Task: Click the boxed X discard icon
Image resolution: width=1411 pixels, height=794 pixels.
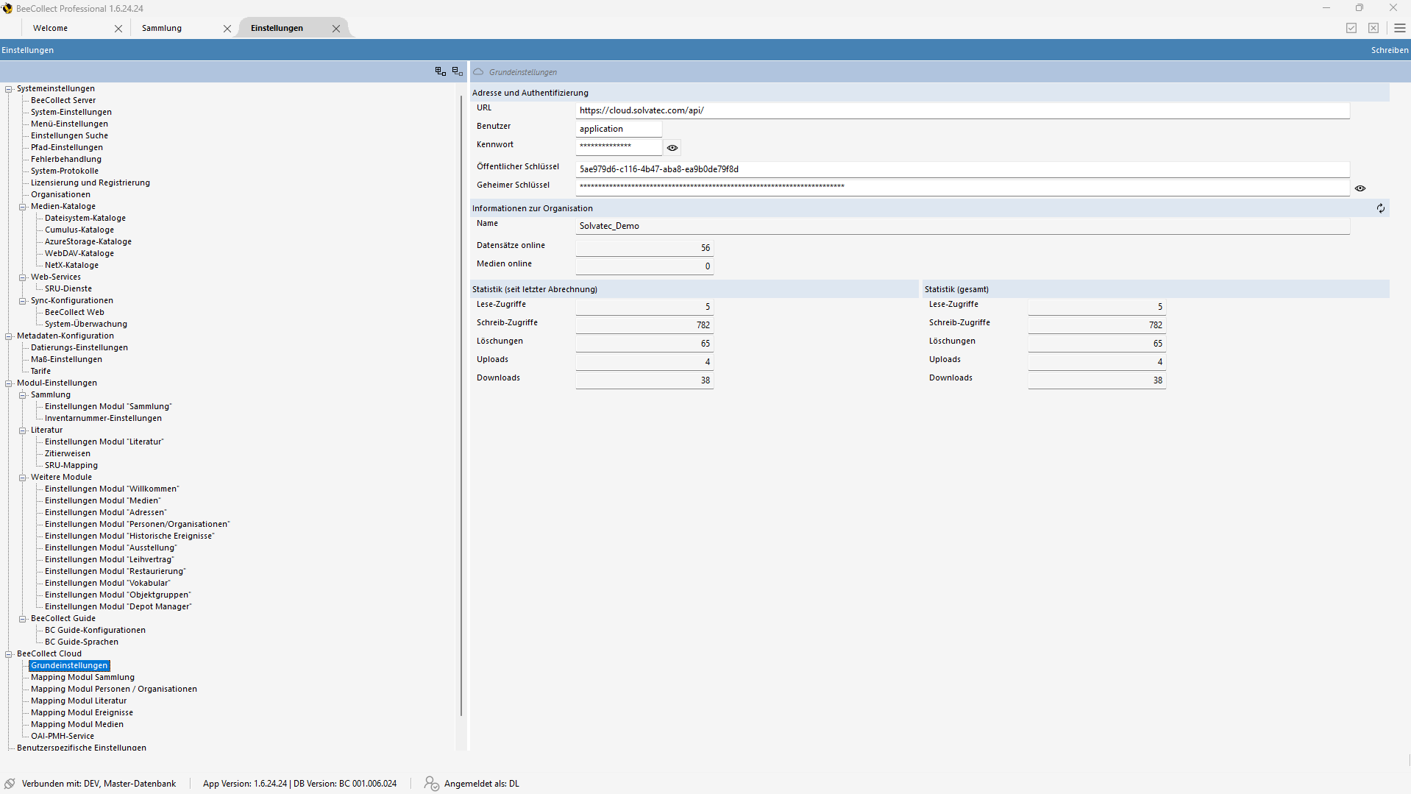Action: coord(1373,28)
